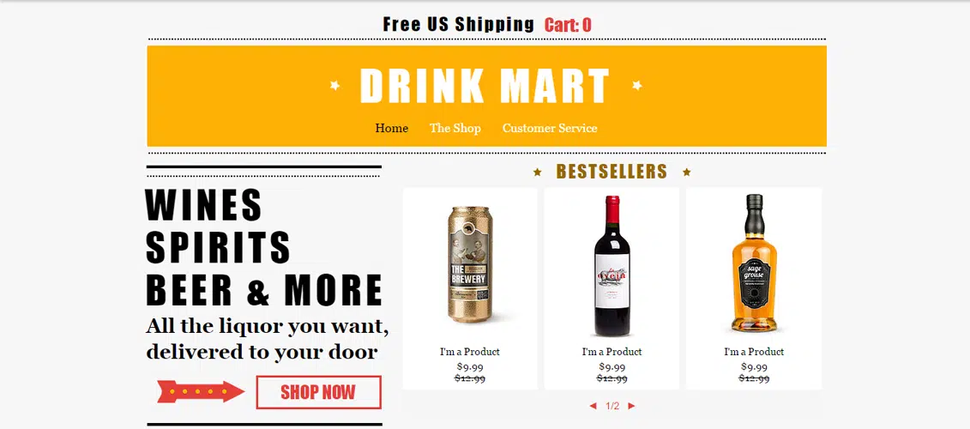
Task: Go to next bestsellers page arrow
Action: click(x=631, y=406)
